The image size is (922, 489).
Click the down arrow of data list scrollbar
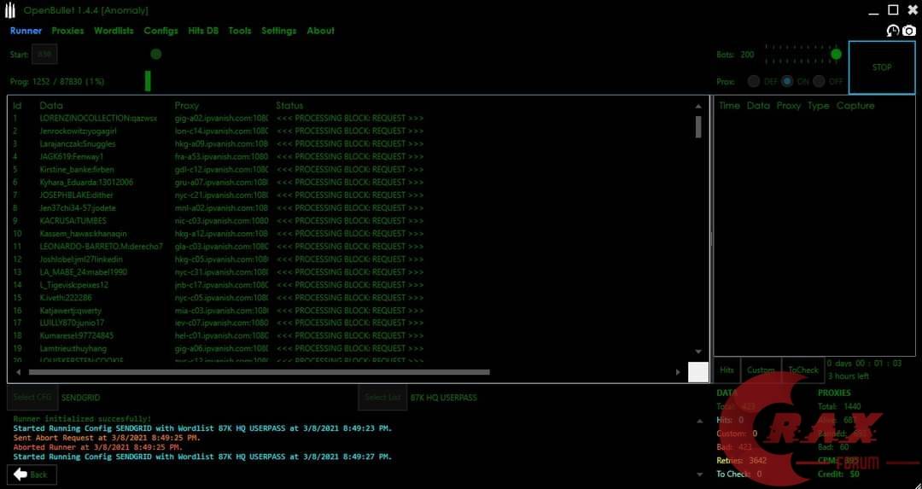click(698, 352)
